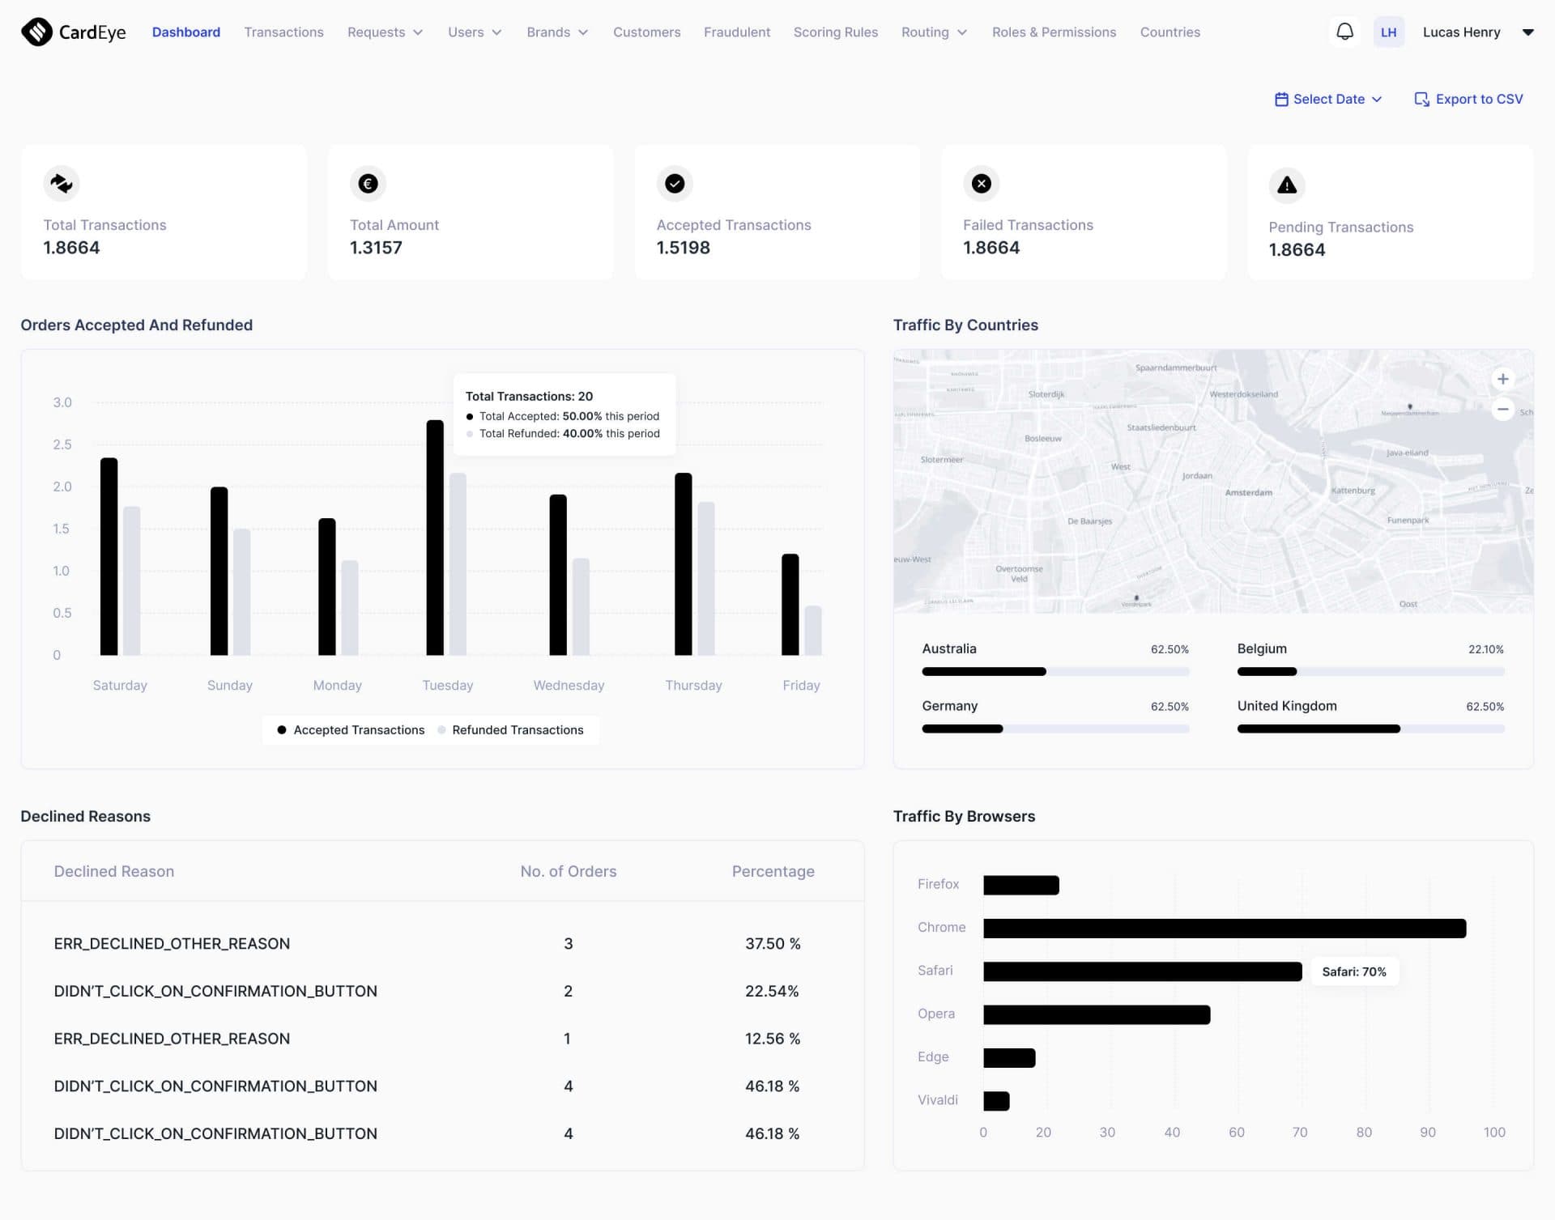Zoom into the map with plus button
Screen dimensions: 1555x1220
(x=1502, y=378)
